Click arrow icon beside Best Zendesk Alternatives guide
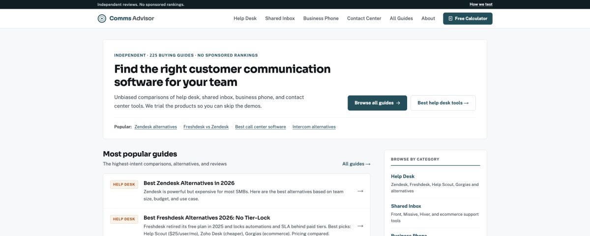The height and width of the screenshot is (236, 590). 360,191
